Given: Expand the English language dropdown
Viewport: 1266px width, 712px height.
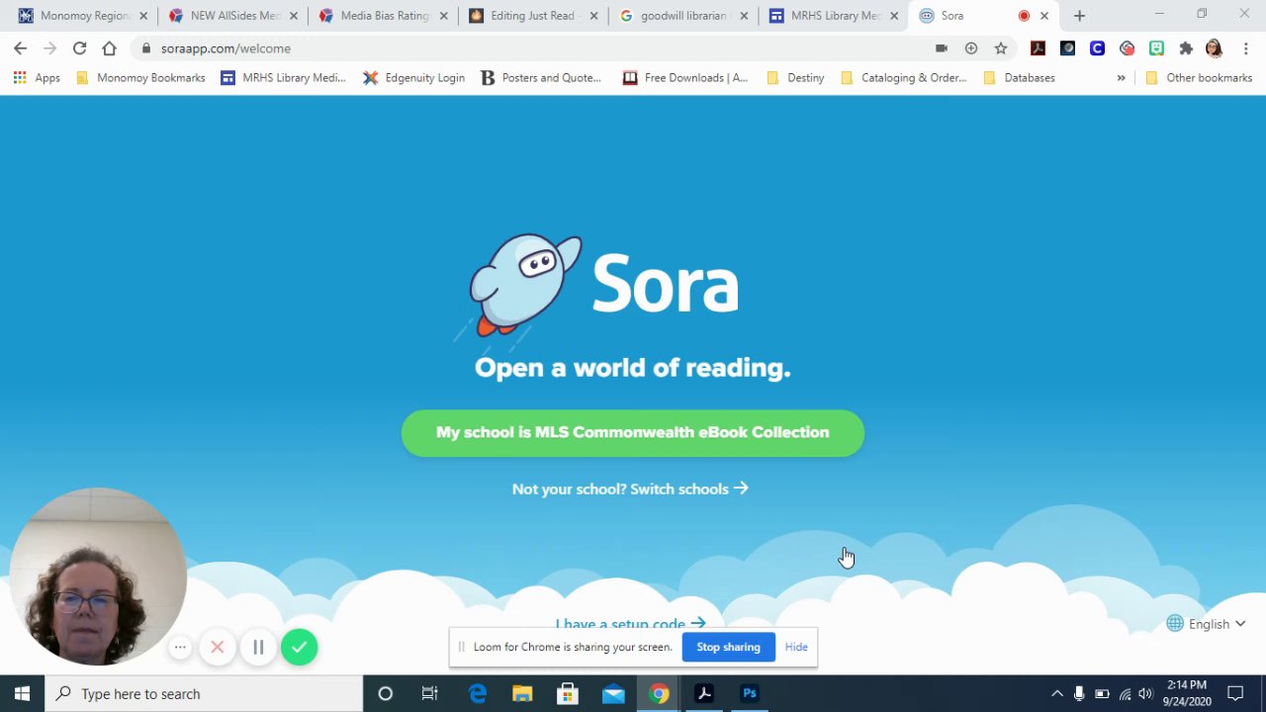Looking at the screenshot, I should pyautogui.click(x=1206, y=624).
